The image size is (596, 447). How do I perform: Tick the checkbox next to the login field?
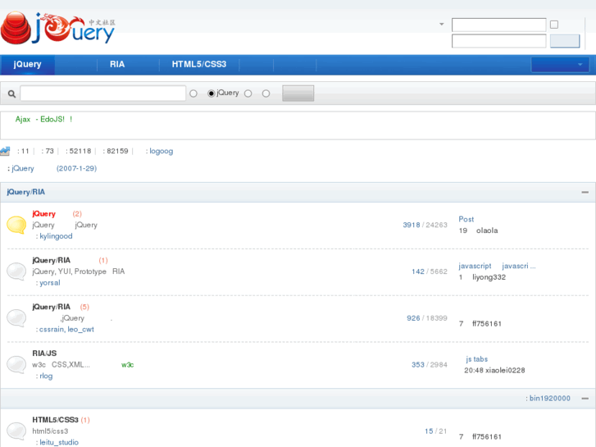click(x=554, y=25)
